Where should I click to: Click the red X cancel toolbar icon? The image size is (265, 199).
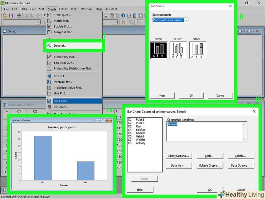pyautogui.click(x=123, y=22)
